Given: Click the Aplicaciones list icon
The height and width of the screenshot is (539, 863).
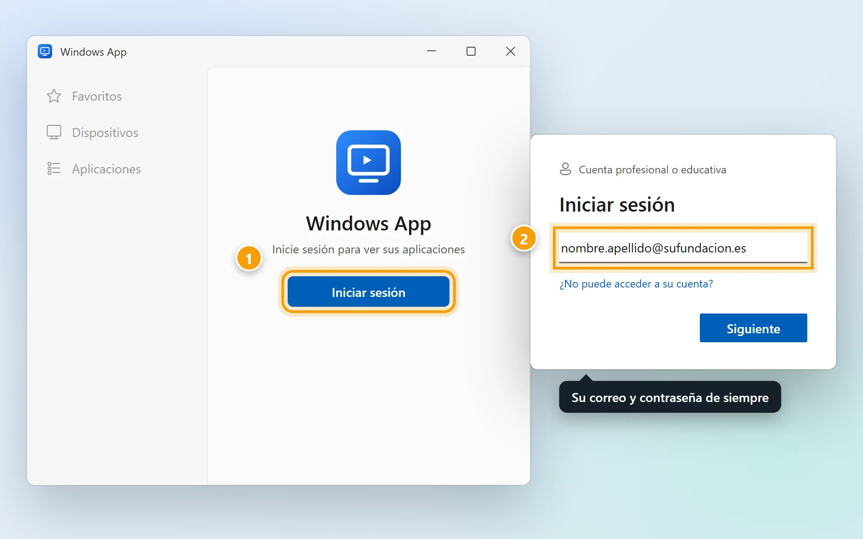Looking at the screenshot, I should click(x=54, y=169).
